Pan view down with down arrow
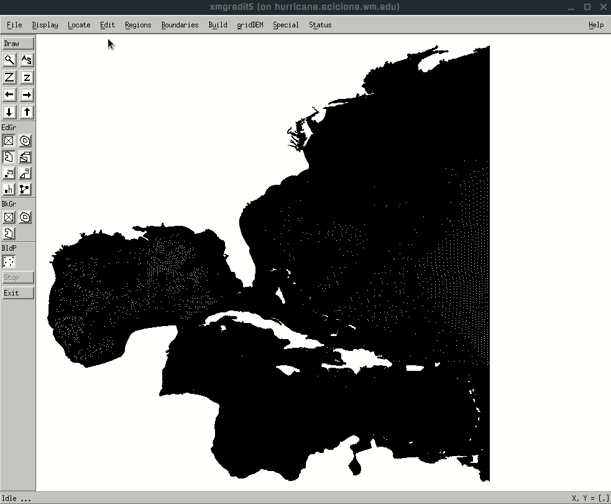The image size is (611, 504). click(9, 112)
